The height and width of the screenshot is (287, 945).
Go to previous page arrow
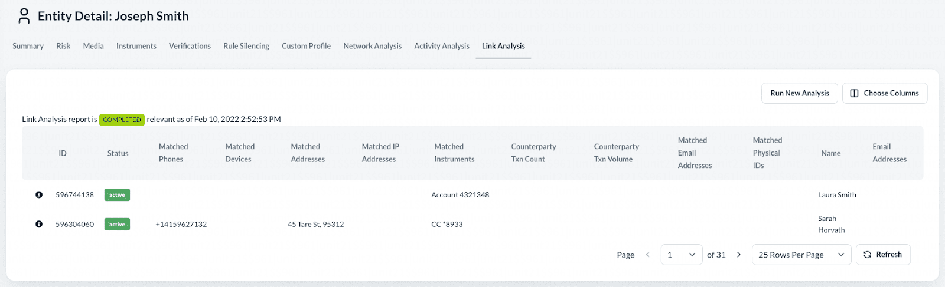tap(648, 255)
